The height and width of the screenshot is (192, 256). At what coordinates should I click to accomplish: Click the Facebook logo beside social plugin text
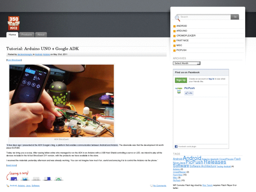click(176, 147)
